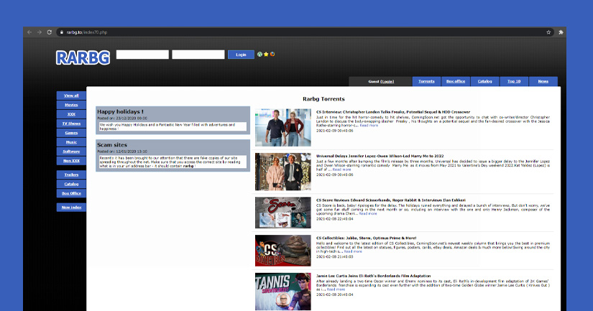This screenshot has width=593, height=311.
Task: Go back with the browser back arrow
Action: point(29,32)
